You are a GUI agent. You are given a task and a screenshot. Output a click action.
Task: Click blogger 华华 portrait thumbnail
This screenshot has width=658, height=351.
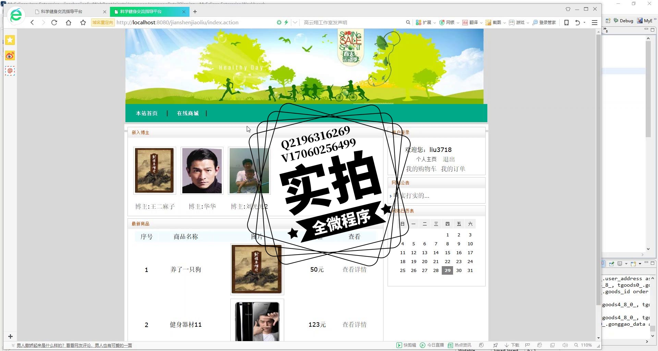(x=202, y=170)
